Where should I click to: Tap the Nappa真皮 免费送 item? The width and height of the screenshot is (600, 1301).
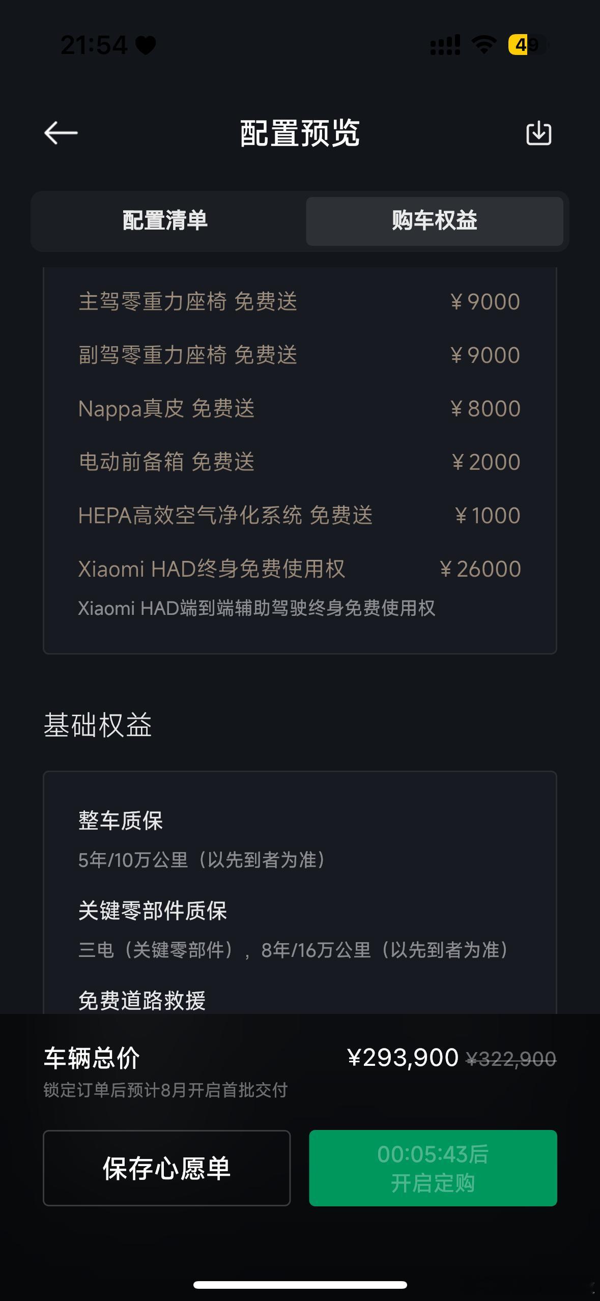[x=300, y=409]
